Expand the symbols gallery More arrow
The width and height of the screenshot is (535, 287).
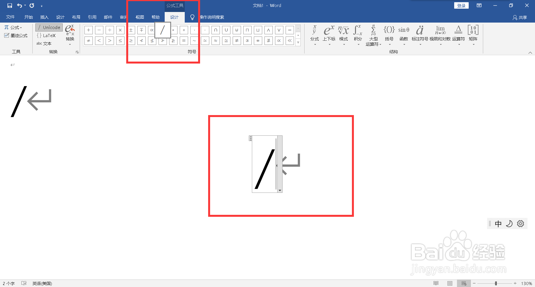point(298,43)
